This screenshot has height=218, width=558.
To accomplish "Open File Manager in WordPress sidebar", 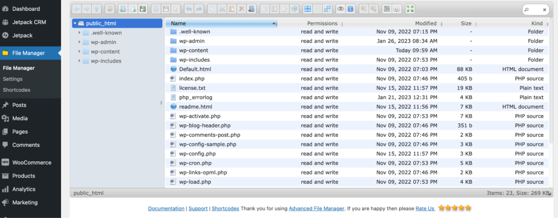I will (26, 53).
